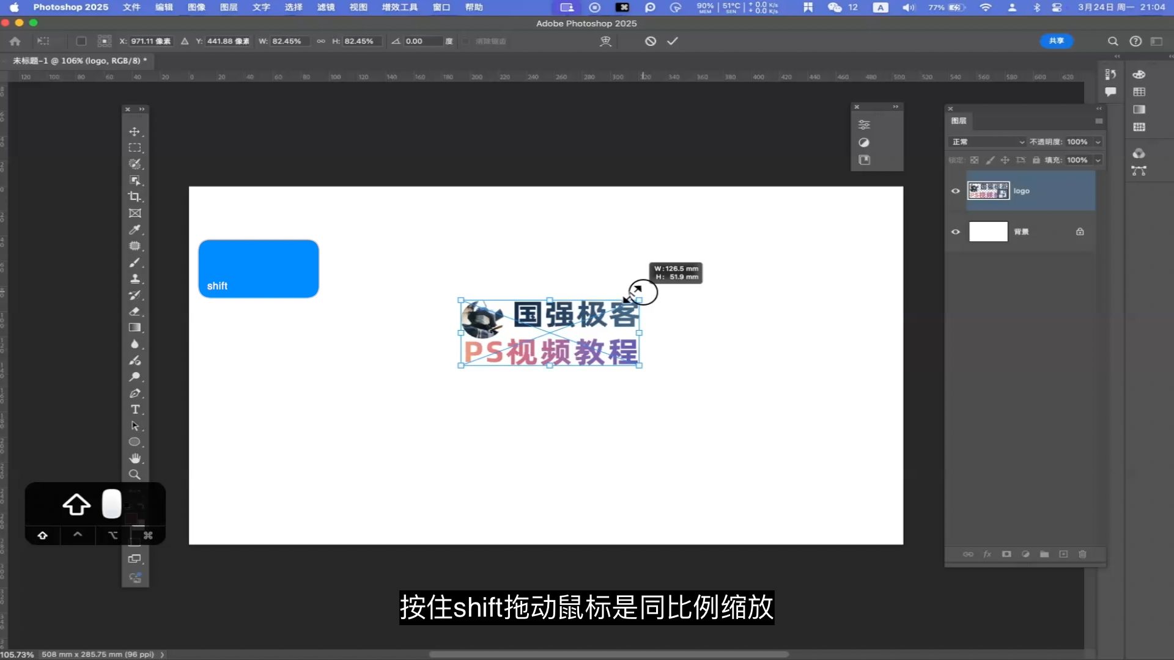Click the W width percentage field

(x=290, y=41)
